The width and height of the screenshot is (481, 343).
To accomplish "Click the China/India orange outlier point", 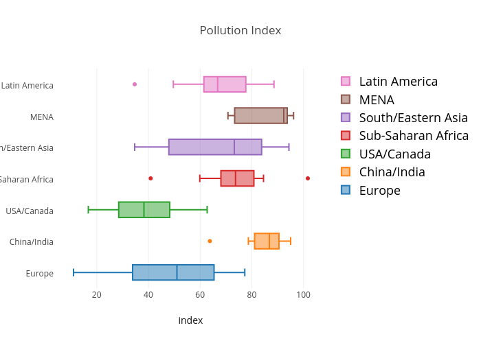I will [210, 241].
